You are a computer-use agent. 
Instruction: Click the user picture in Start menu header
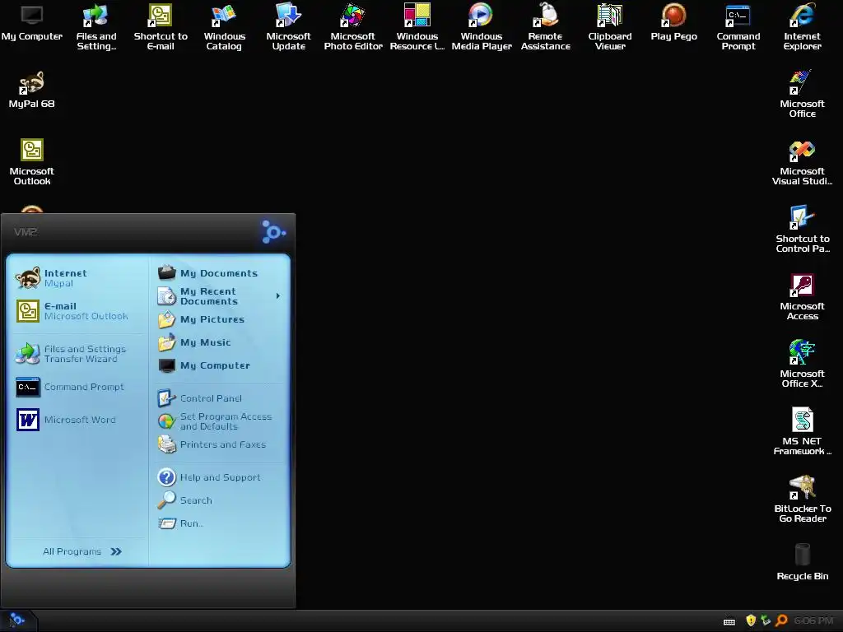click(x=273, y=231)
